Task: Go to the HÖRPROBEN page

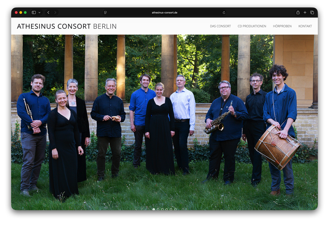Action: coord(282,26)
